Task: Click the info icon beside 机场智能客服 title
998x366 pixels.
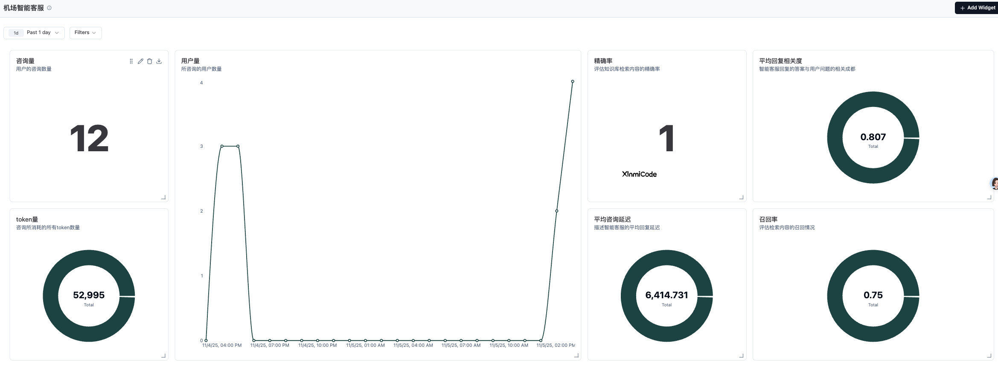Action: click(x=49, y=8)
